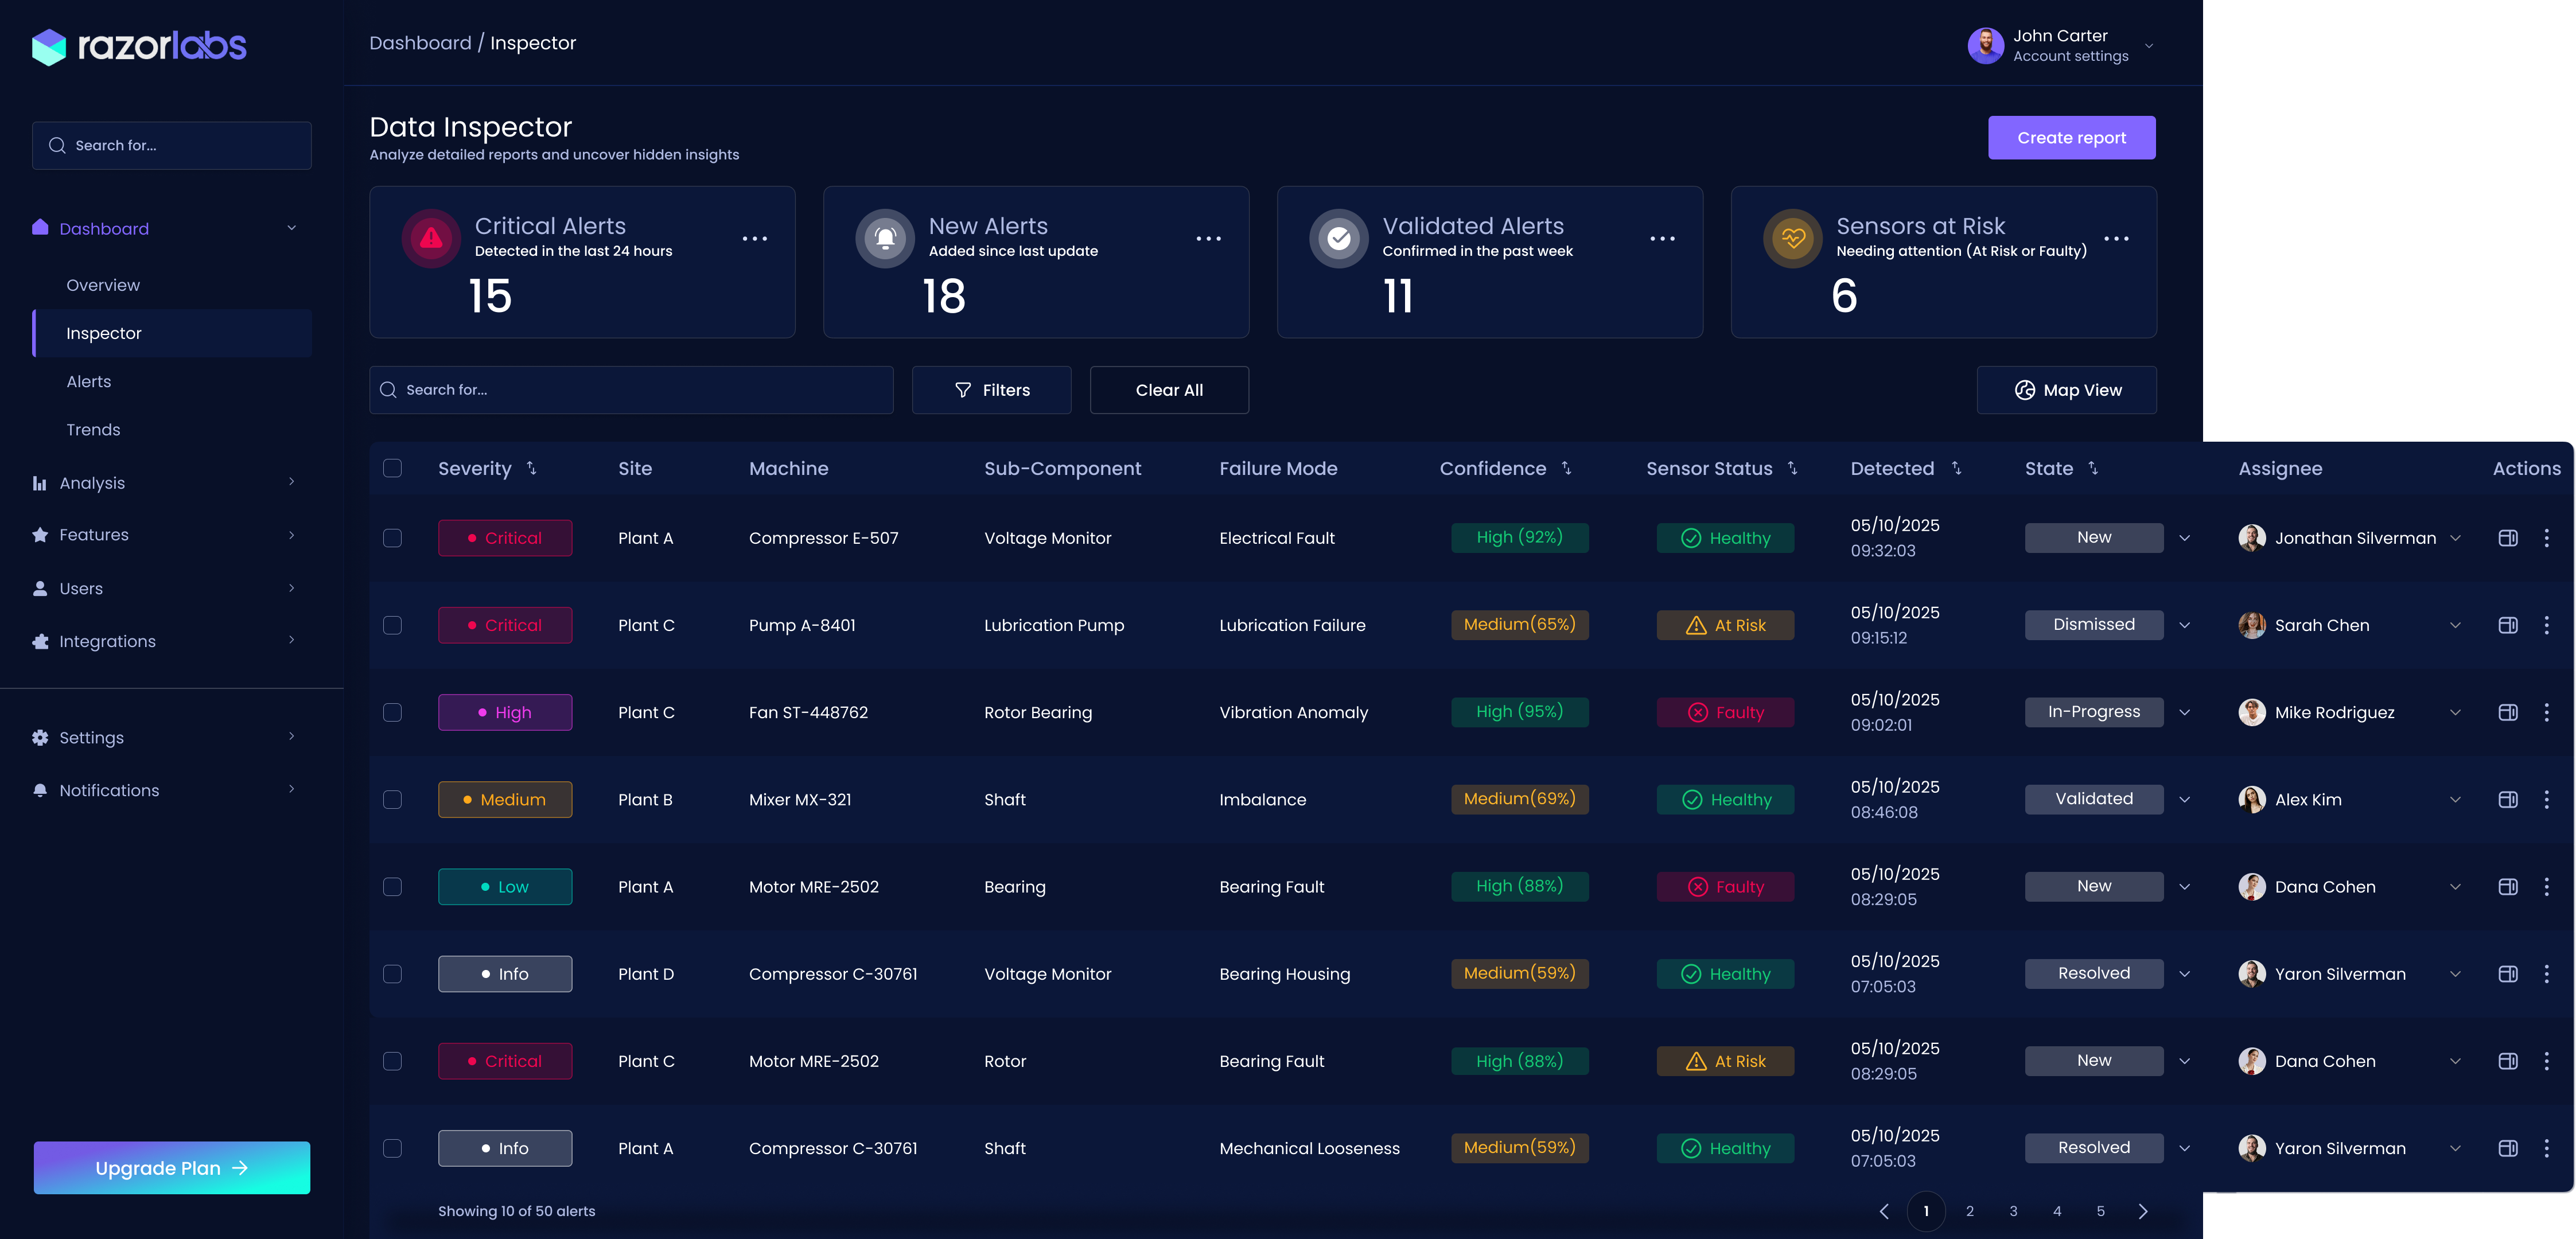Toggle select-all checkbox in table header
The image size is (2576, 1239).
pos(393,468)
